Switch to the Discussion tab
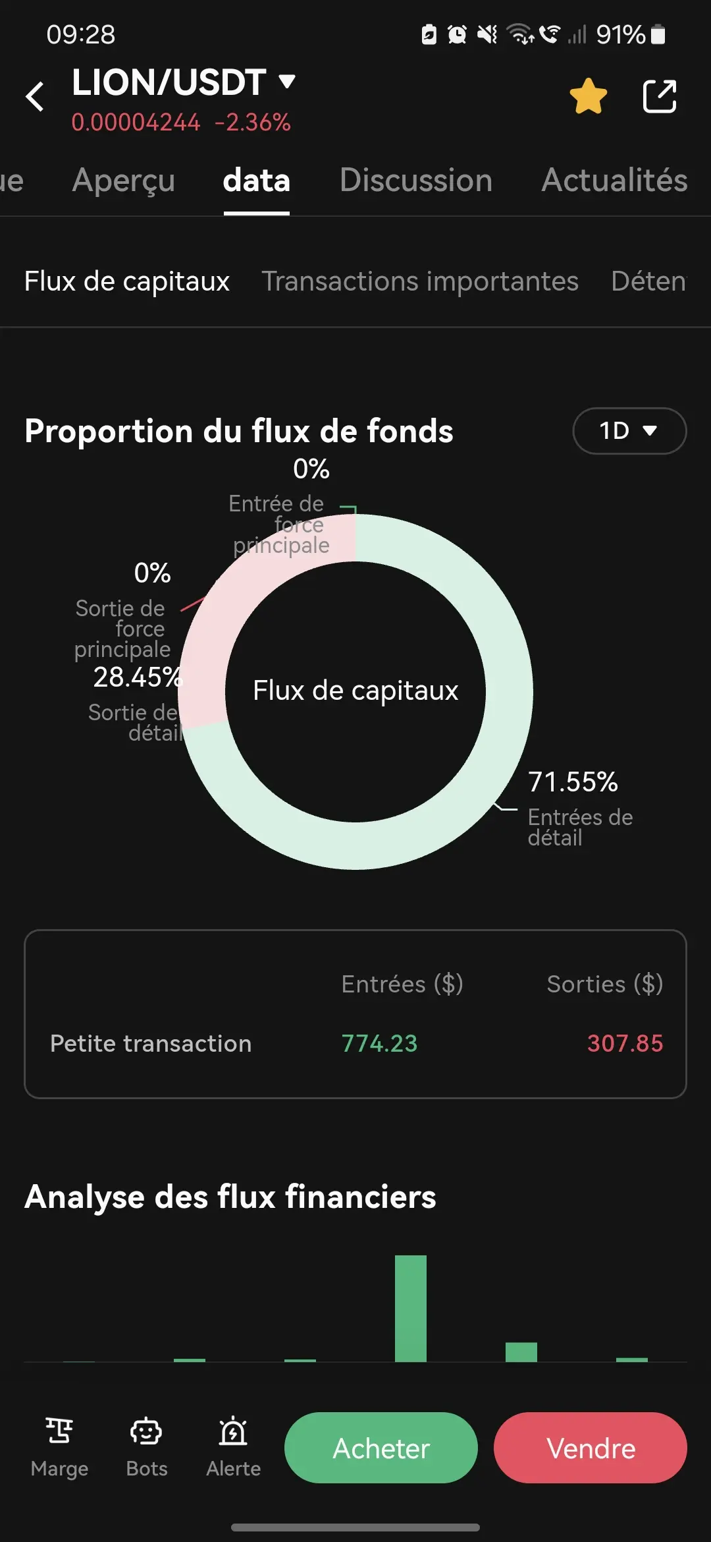 416,181
